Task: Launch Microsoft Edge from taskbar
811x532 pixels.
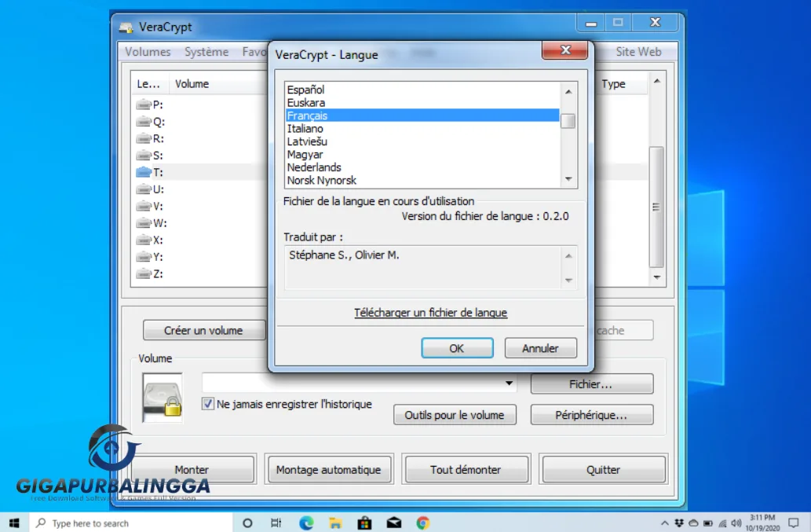Action: (x=306, y=523)
